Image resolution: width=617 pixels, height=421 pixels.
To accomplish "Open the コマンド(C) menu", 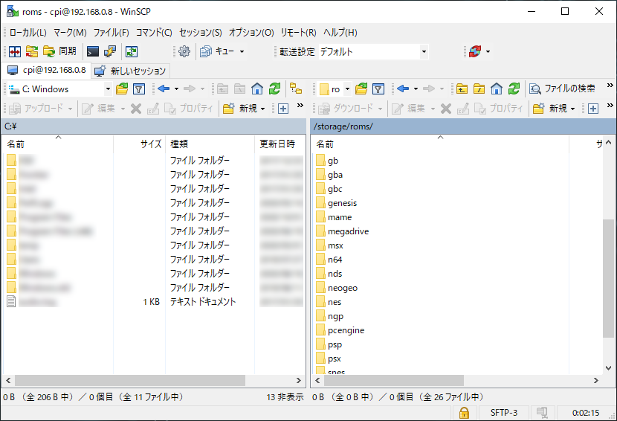I will [154, 33].
